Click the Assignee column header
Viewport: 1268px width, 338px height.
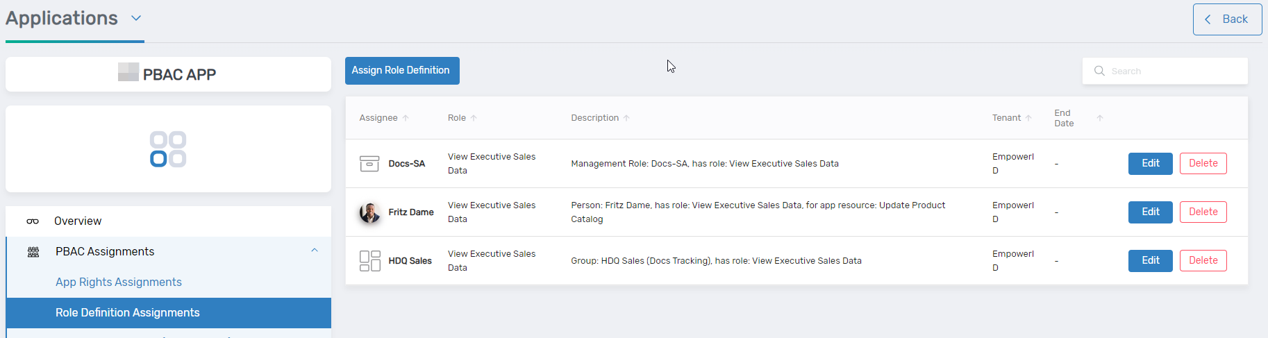(x=378, y=118)
